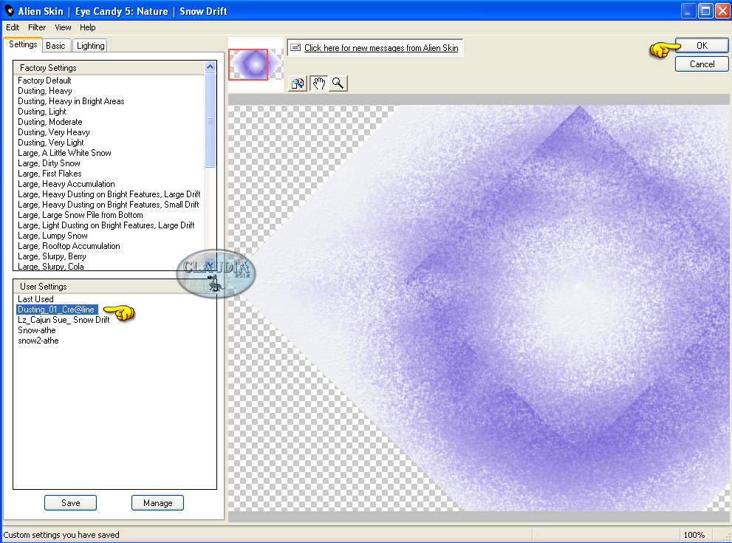732x543 pixels.
Task: Select the 'Dusting, Light' preset
Action: pos(41,111)
